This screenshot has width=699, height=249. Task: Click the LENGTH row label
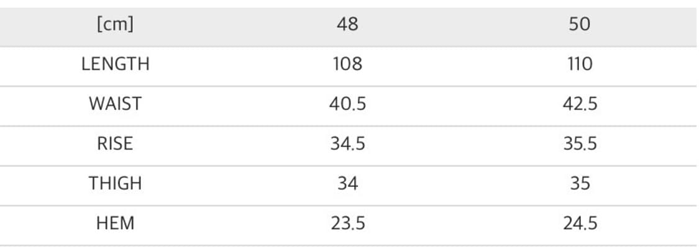point(116,64)
